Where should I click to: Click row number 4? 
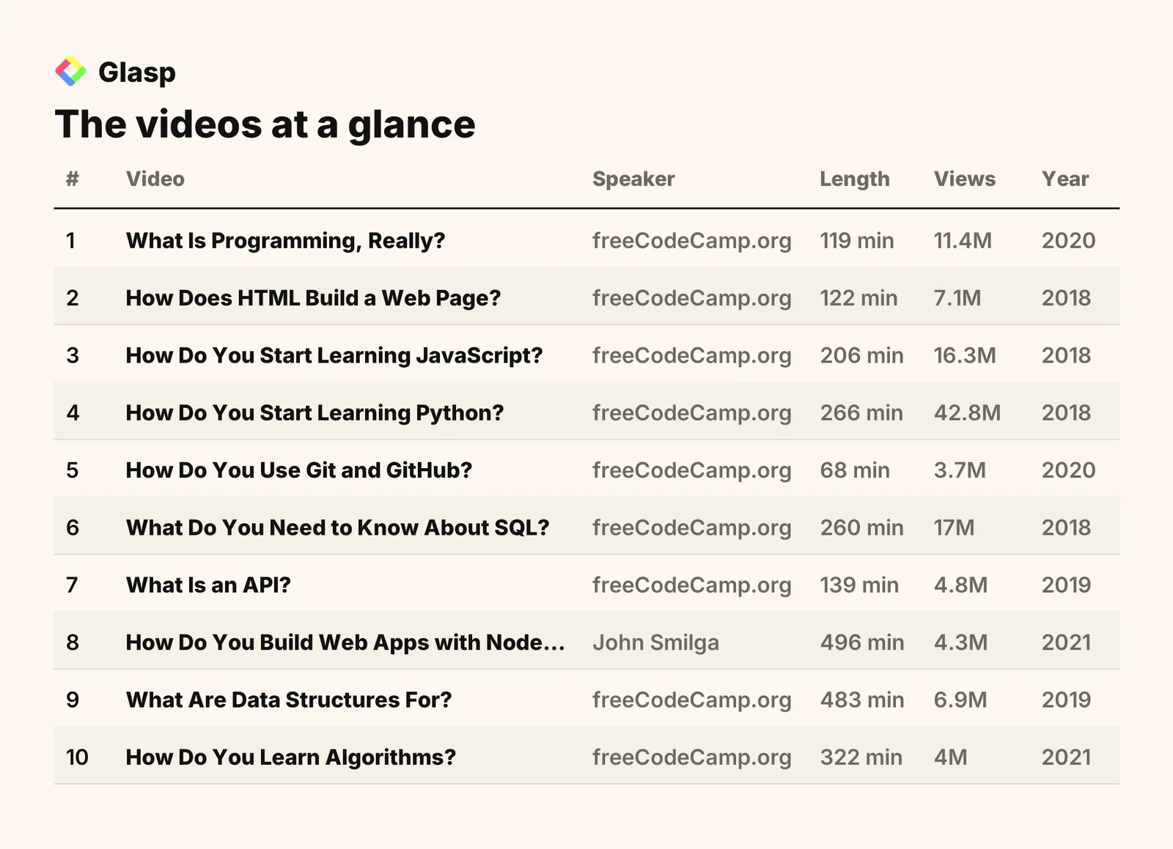73,413
